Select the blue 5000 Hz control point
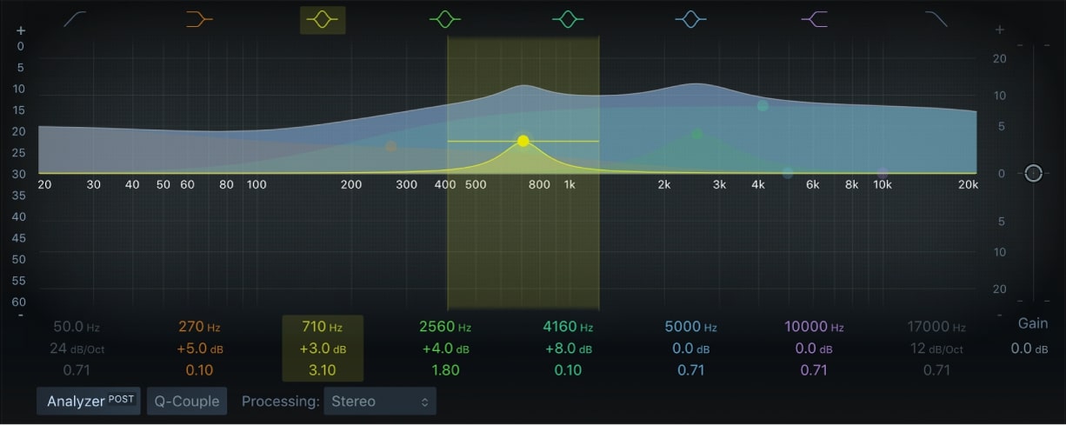This screenshot has height=425, width=1066. tap(788, 173)
